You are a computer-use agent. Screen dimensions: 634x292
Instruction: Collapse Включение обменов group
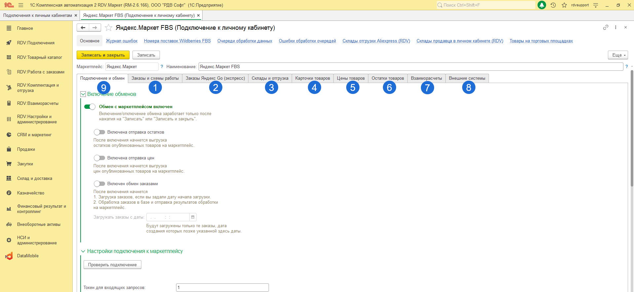coord(83,94)
